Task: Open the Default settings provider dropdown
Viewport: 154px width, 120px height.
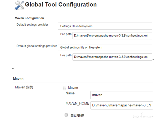Action: point(105,26)
